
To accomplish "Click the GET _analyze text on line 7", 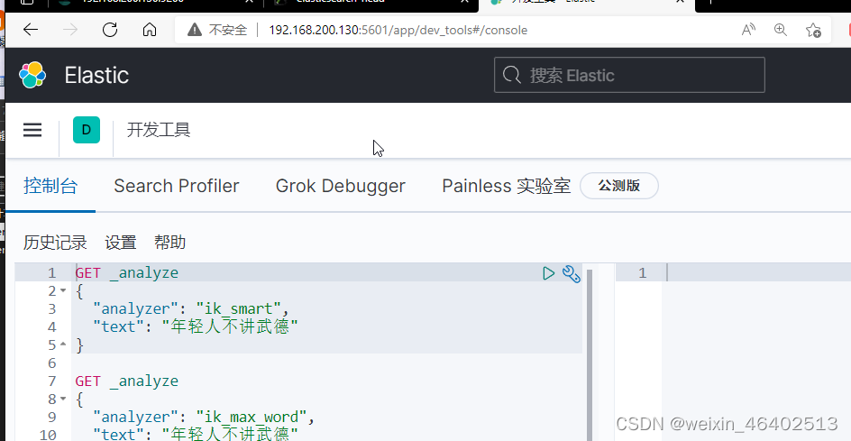I will click(127, 381).
